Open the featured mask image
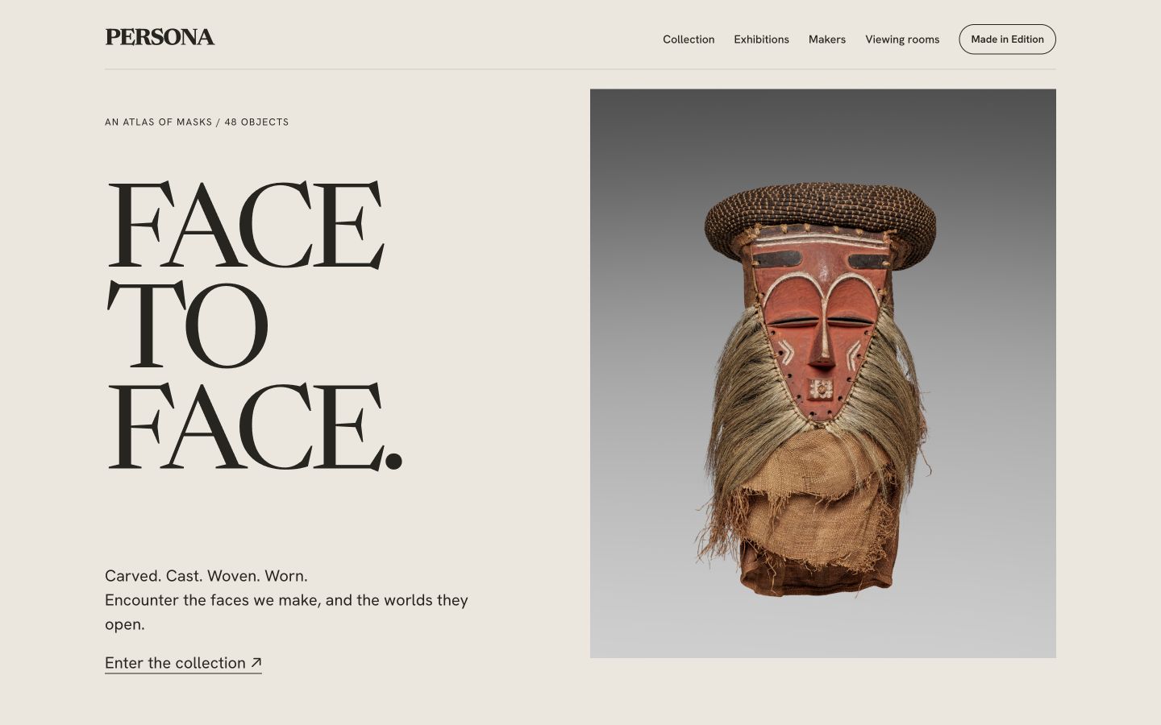The image size is (1161, 725). [x=823, y=373]
